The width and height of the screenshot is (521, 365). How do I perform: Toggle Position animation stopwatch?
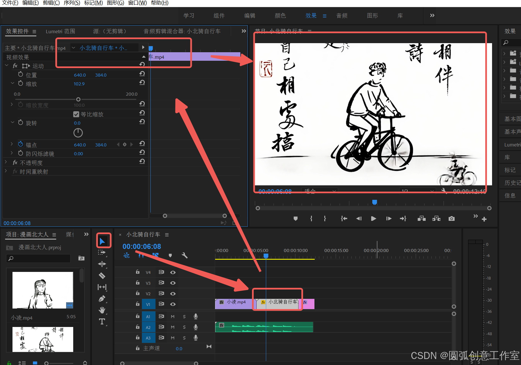click(20, 74)
